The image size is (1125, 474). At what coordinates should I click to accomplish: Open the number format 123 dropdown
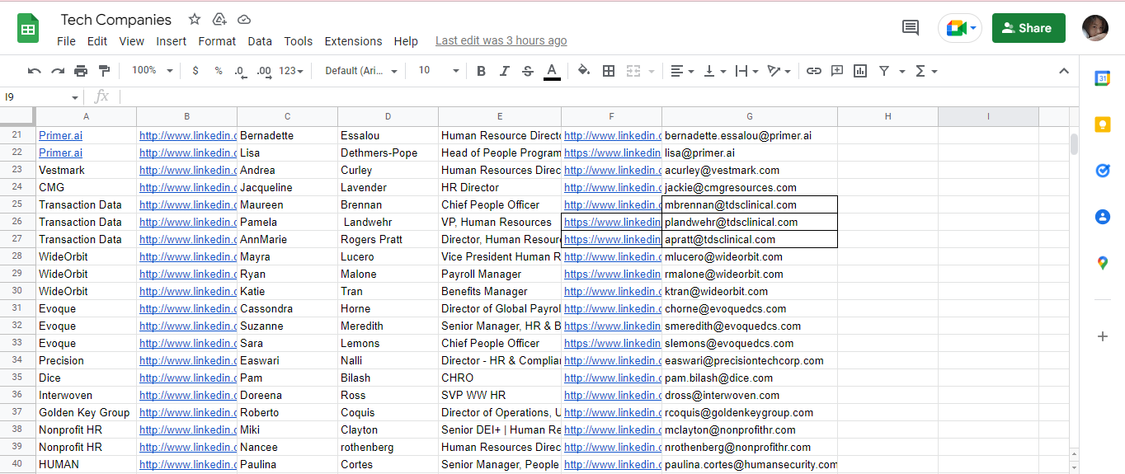click(291, 71)
